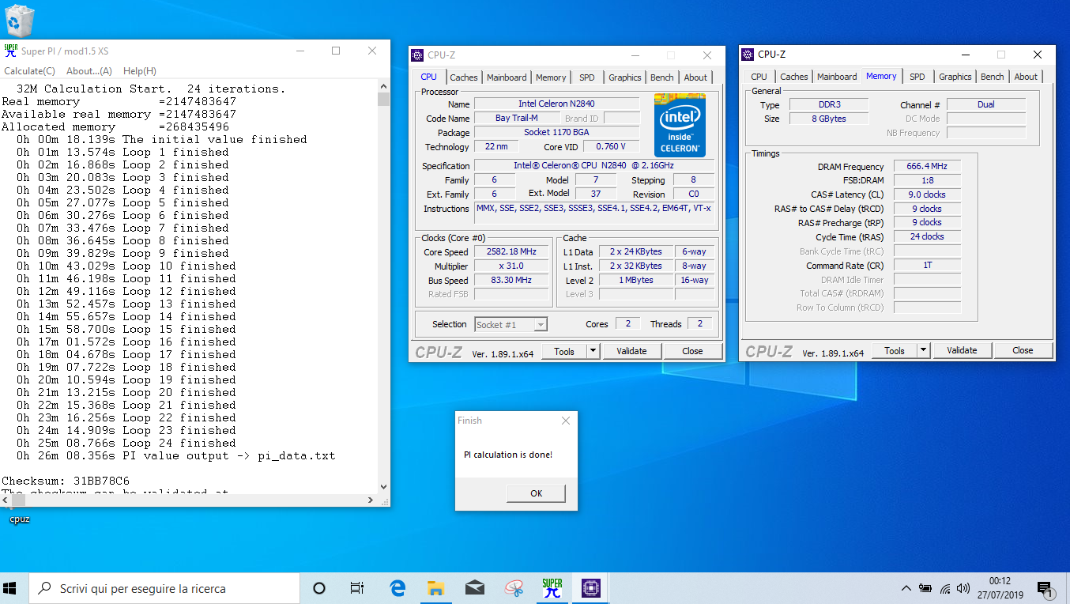Switch to SPD tab in left CPU-Z
1070x604 pixels.
[x=587, y=77]
